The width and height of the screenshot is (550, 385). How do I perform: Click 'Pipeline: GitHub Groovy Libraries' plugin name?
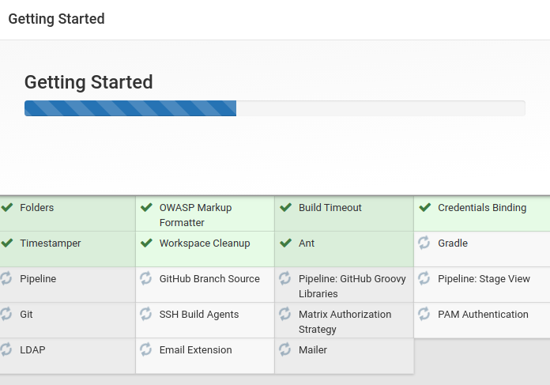tap(352, 286)
